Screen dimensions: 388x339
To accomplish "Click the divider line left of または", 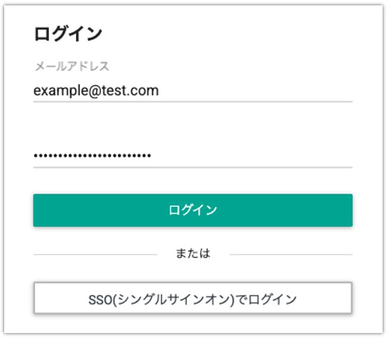I will coord(96,254).
